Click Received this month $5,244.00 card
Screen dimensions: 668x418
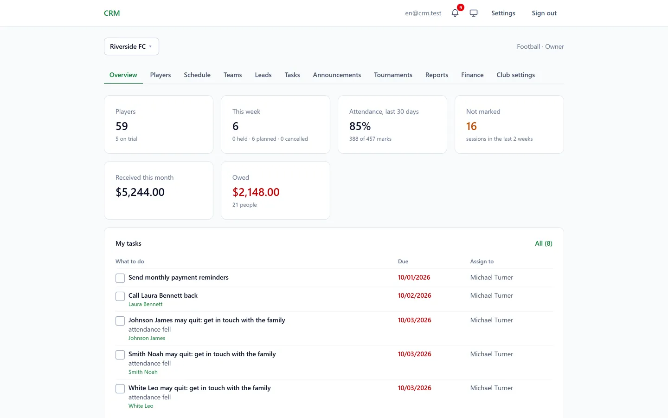point(159,190)
